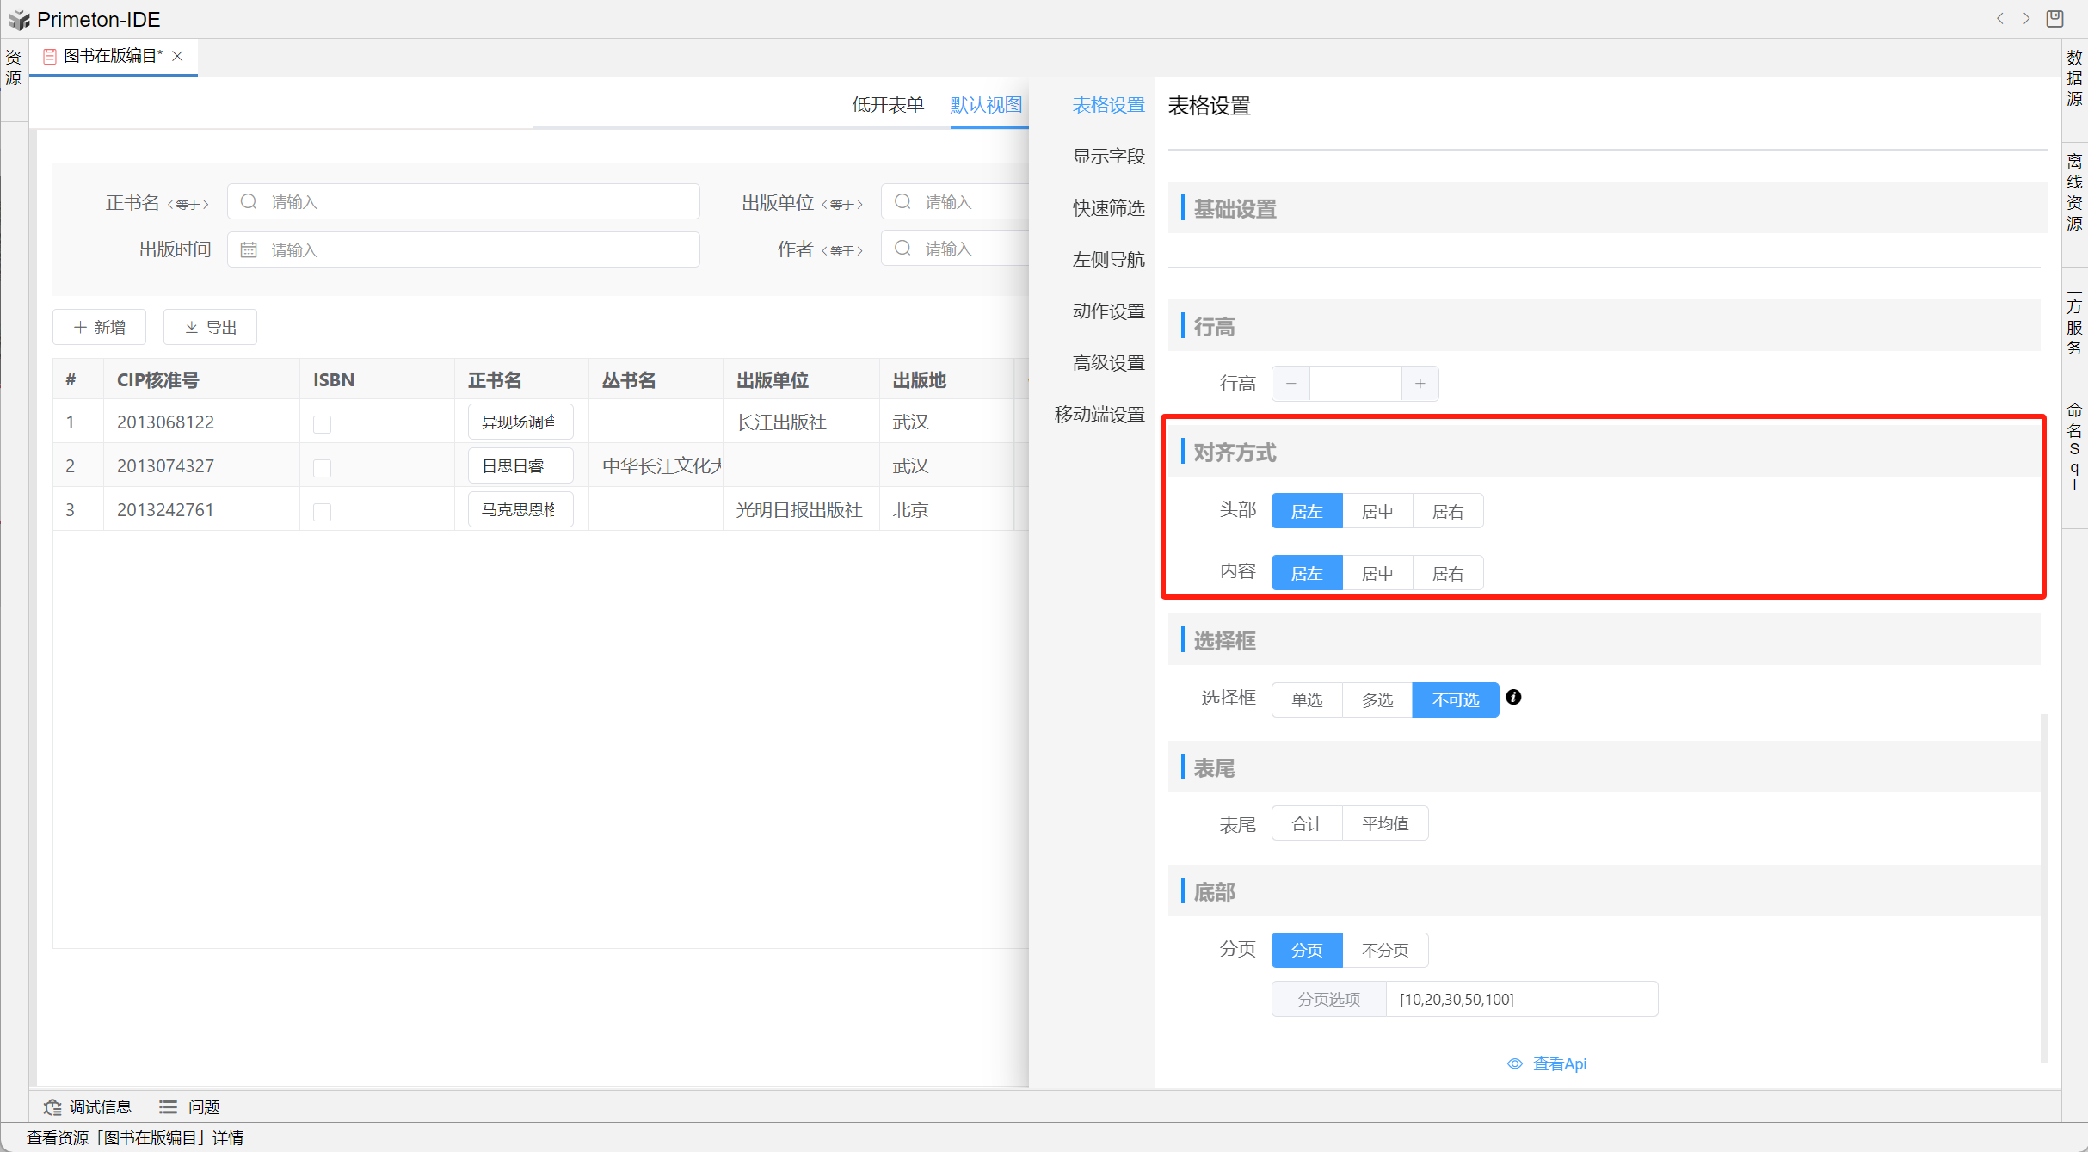Switch to the 低开表单 tab
Viewport: 2088px width, 1152px height.
click(x=887, y=105)
